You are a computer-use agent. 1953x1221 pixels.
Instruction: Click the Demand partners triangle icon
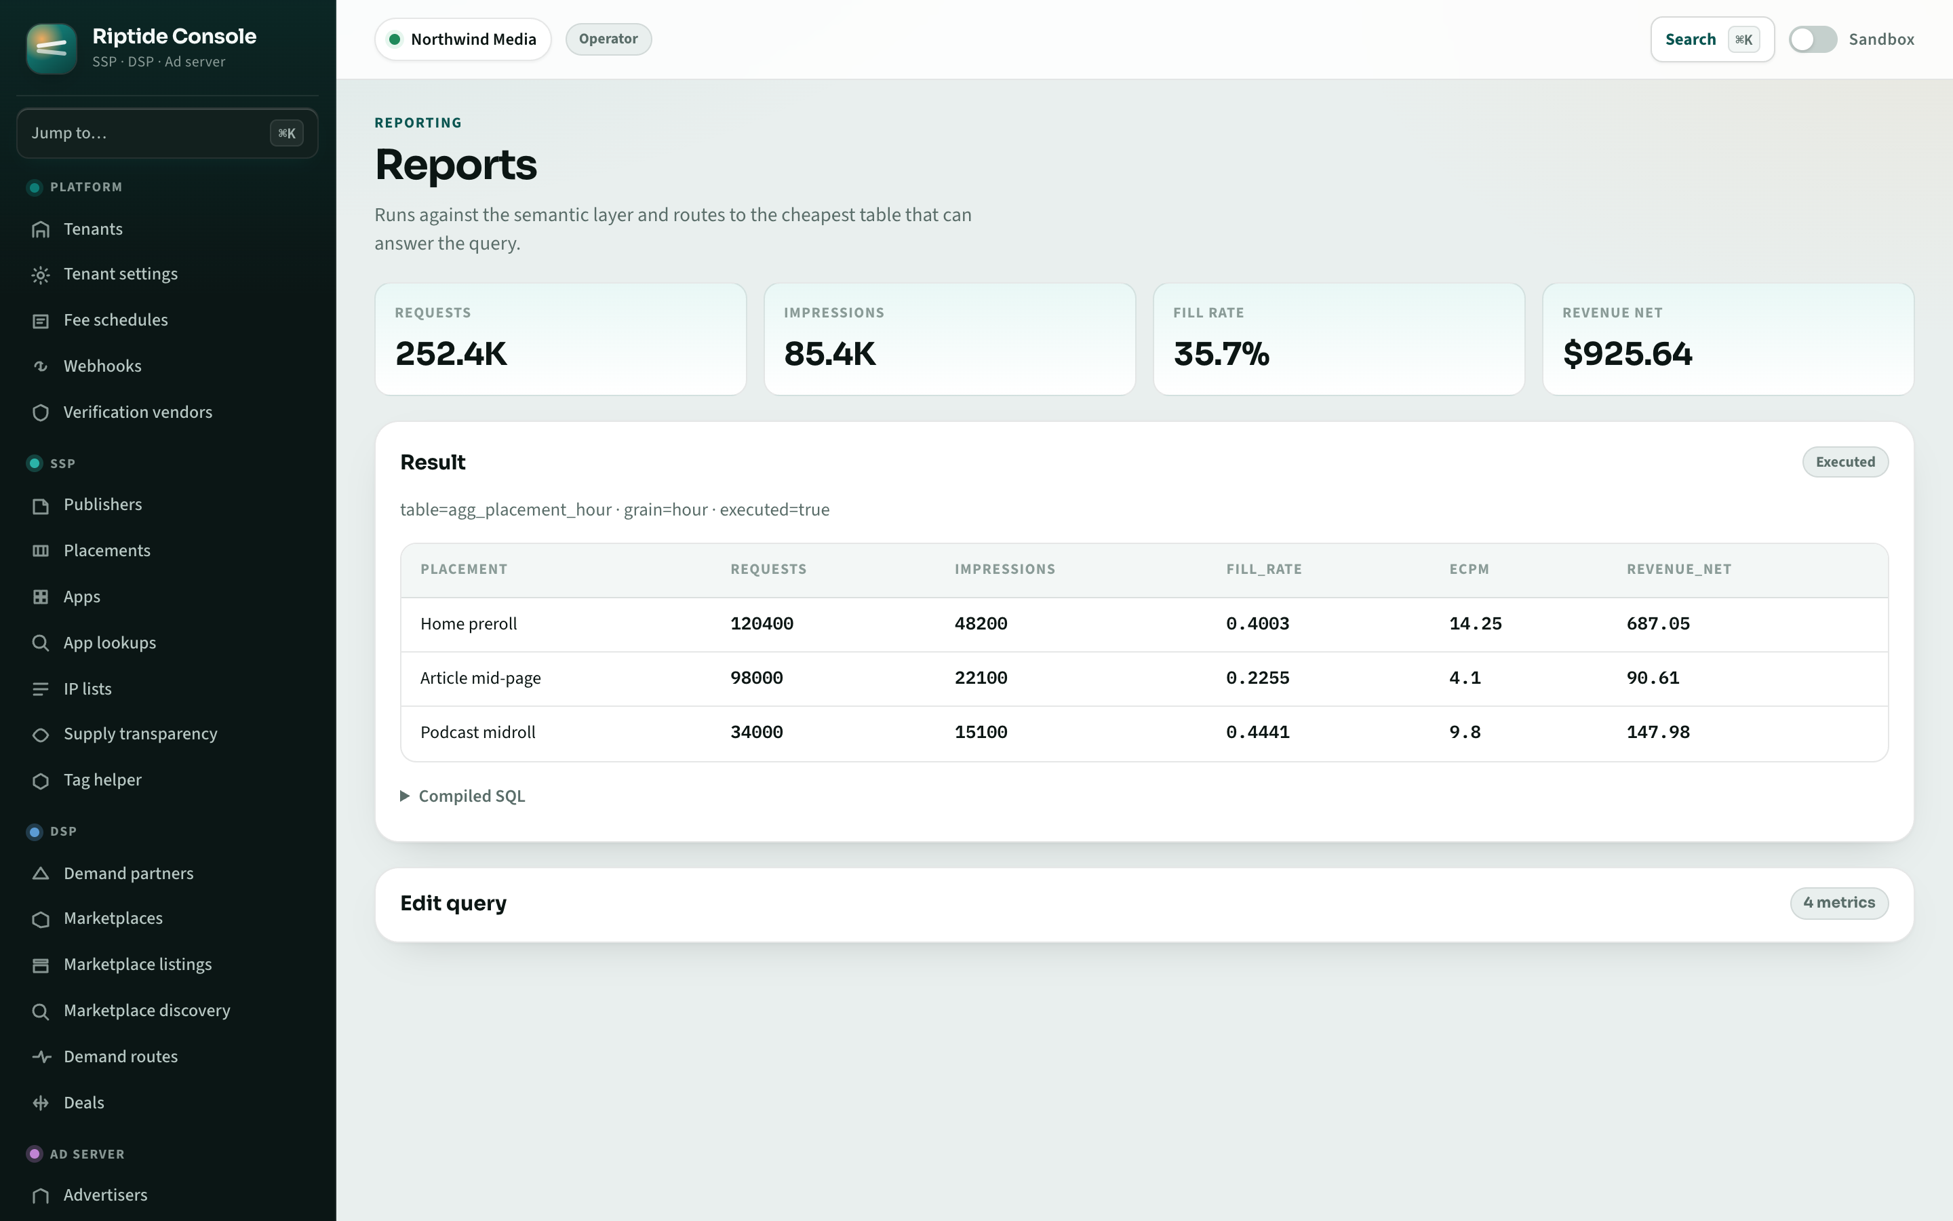(41, 874)
